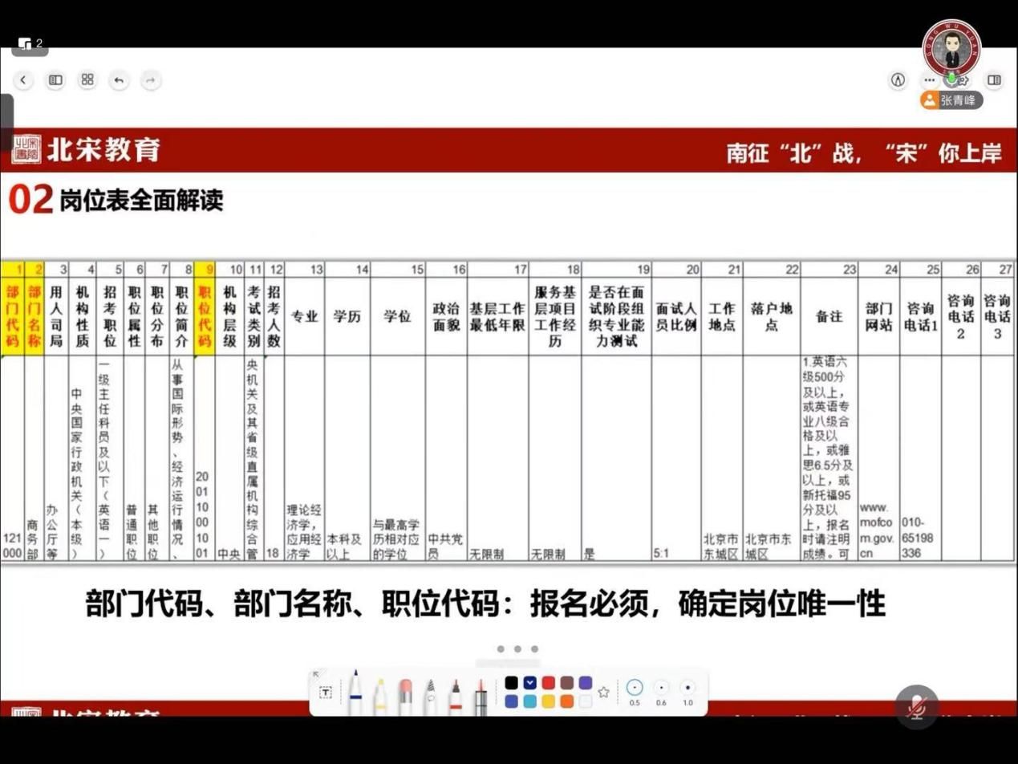The image size is (1018, 764).
Task: Select the 0.5 stroke width option
Action: click(x=635, y=688)
